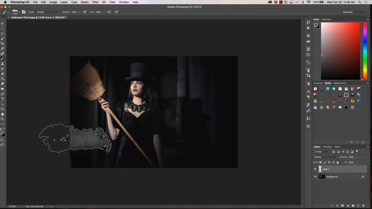Open the layer blend mode Normal dropdown
Screen dimensions: 372x209
326,157
